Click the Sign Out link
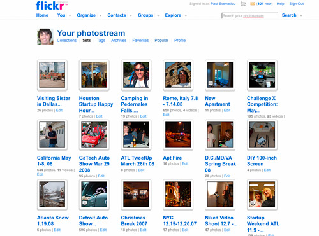This screenshot has width=319, height=236. pos(297,4)
